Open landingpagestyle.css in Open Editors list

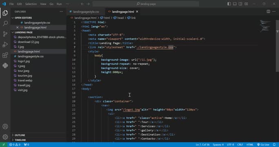(37, 22)
